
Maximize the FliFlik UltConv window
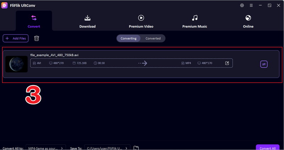[x=269, y=5]
